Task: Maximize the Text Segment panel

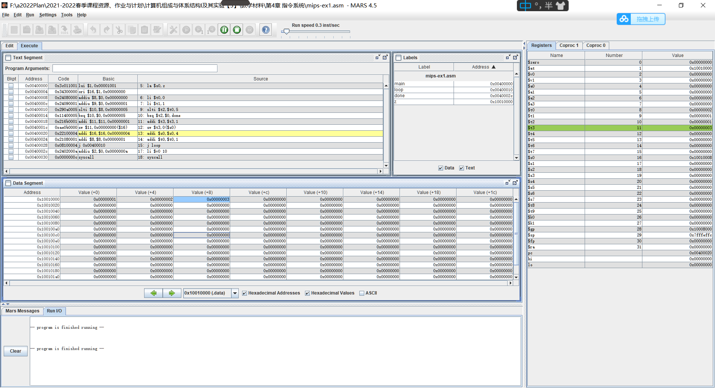Action: [385, 57]
